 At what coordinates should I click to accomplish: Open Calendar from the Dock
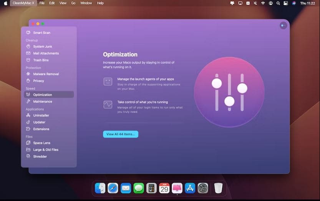(164, 188)
